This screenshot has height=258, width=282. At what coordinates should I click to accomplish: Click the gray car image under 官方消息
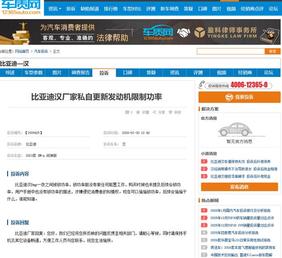tap(234, 130)
